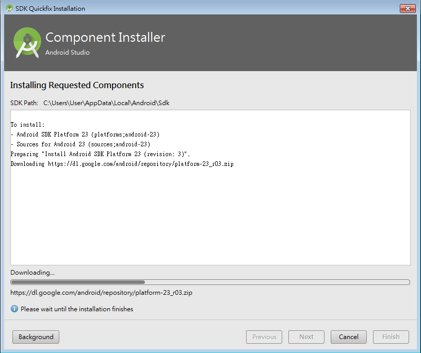The height and width of the screenshot is (353, 421).
Task: Select the Downloading URL line in log
Action: point(122,164)
